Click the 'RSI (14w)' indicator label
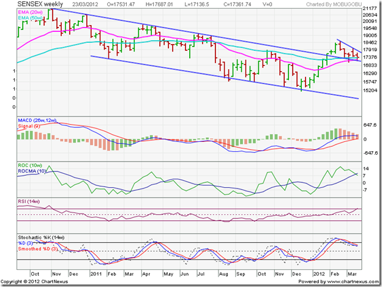 tap(29, 201)
